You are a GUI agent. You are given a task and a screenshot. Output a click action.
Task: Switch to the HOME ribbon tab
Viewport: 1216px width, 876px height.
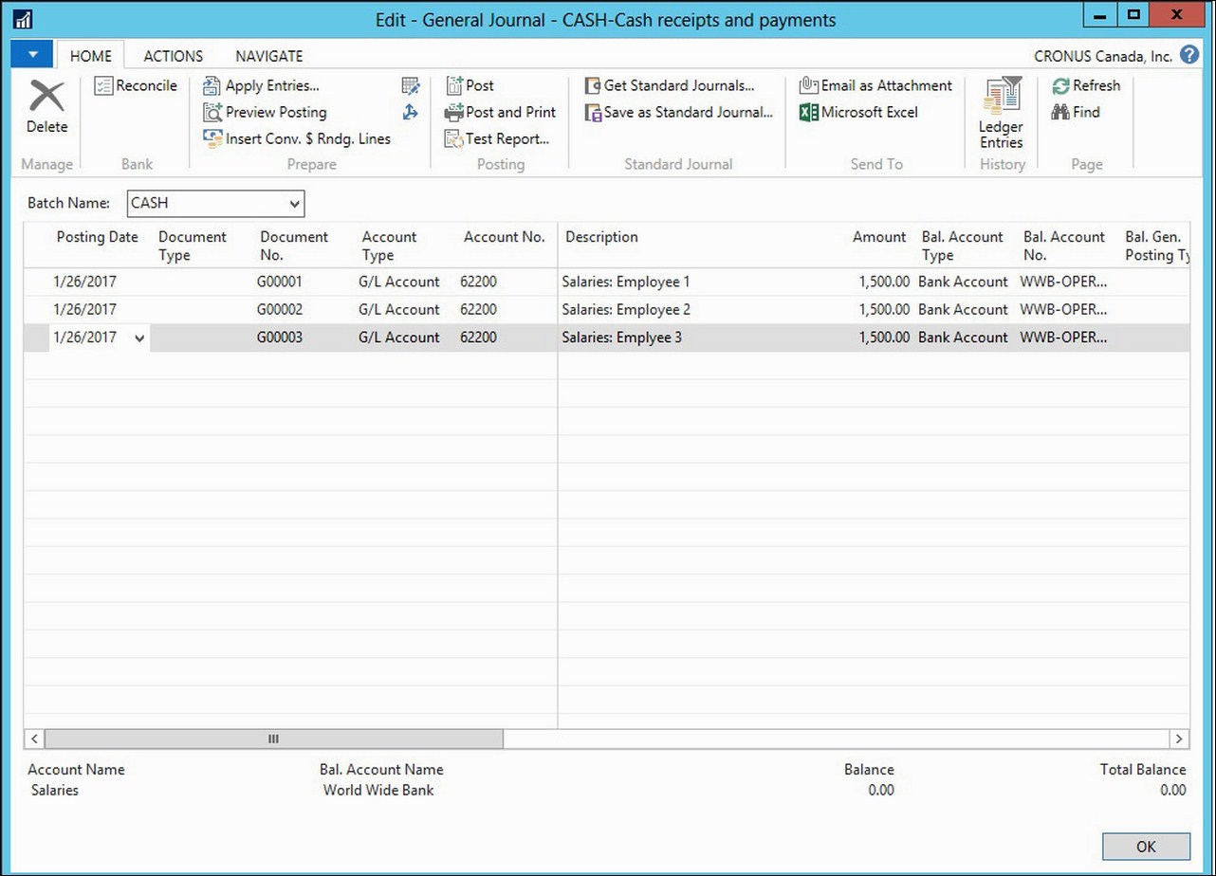coord(91,56)
